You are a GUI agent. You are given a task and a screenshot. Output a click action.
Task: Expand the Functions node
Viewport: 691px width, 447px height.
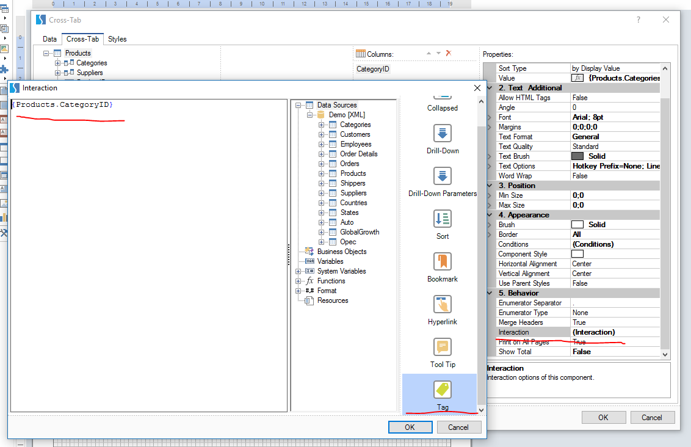(298, 281)
